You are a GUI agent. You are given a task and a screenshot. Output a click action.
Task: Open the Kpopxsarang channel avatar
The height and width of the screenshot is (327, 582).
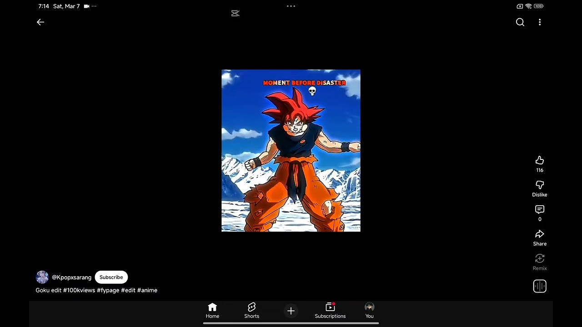click(x=42, y=277)
